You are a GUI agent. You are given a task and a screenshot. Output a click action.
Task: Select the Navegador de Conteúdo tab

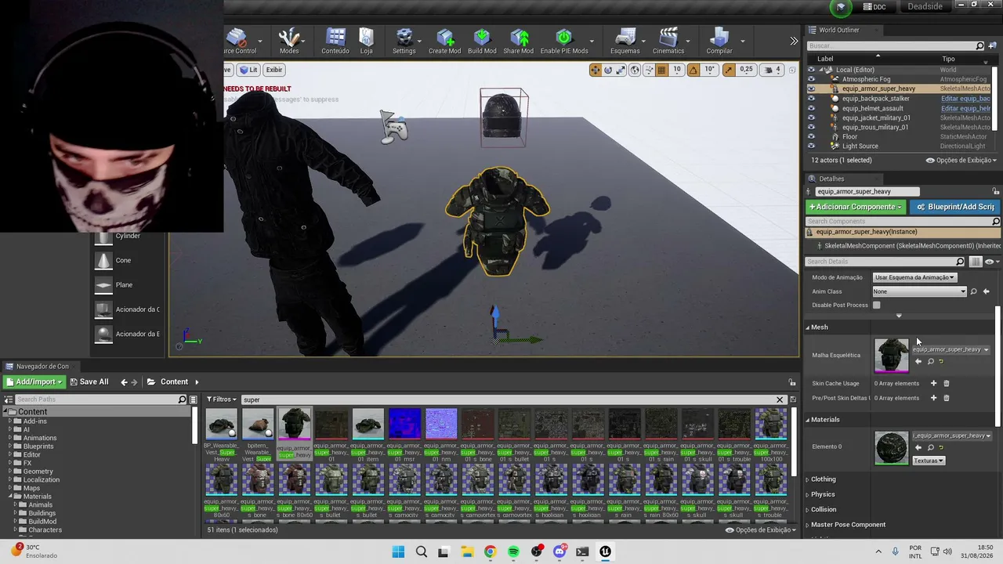42,366
